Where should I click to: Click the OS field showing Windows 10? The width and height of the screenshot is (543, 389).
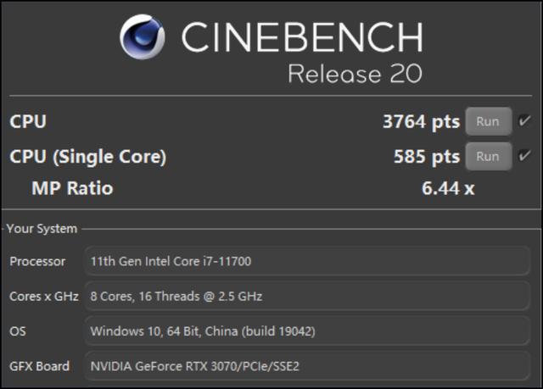309,331
